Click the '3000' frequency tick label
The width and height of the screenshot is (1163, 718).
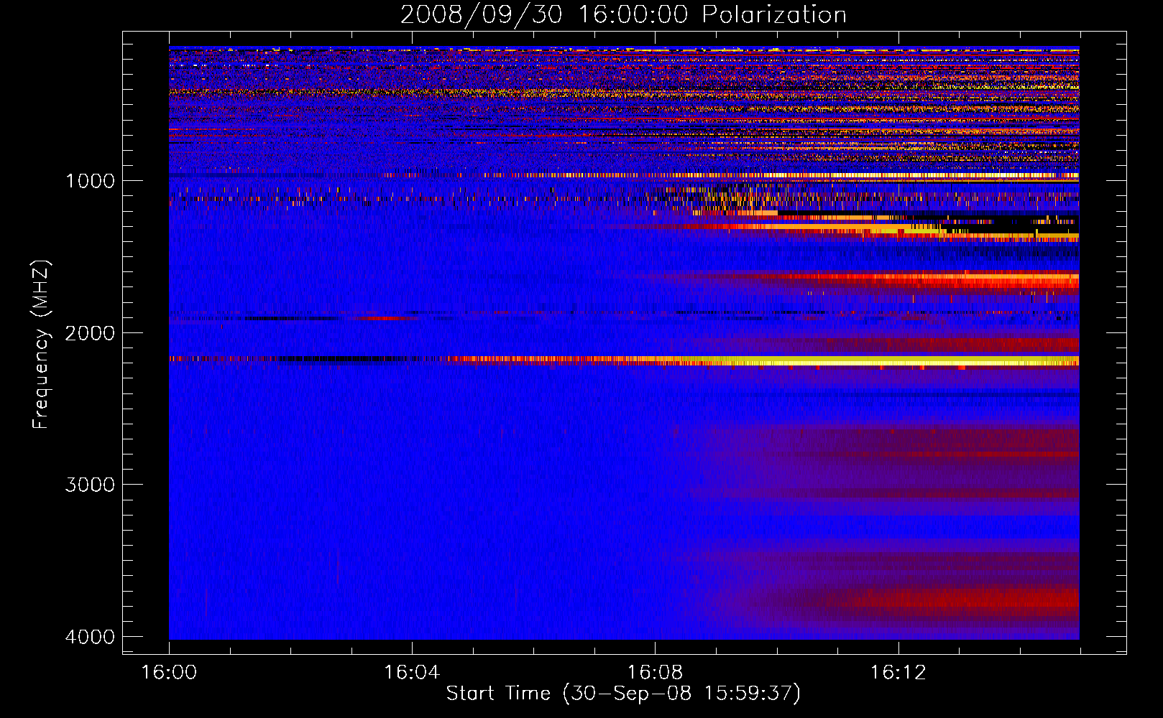click(90, 485)
